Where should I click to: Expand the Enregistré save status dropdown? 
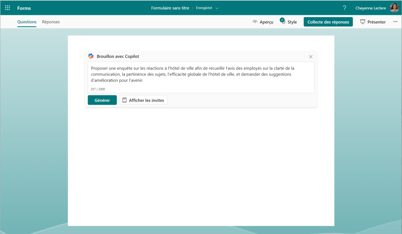[217, 7]
